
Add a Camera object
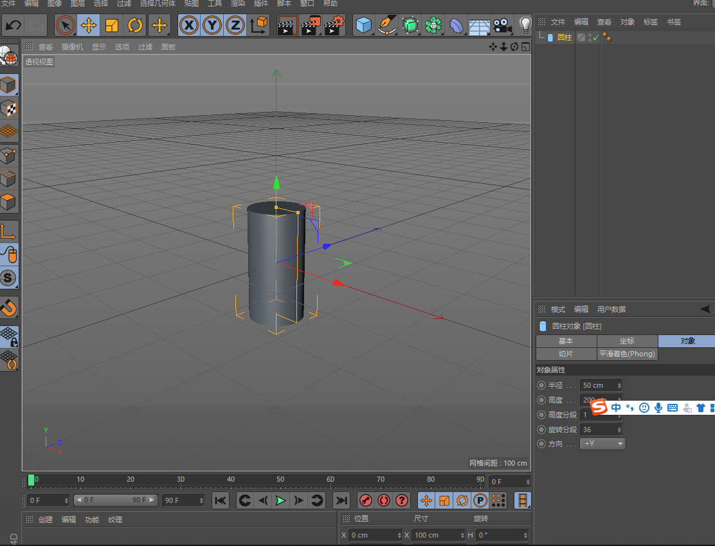[x=503, y=25]
